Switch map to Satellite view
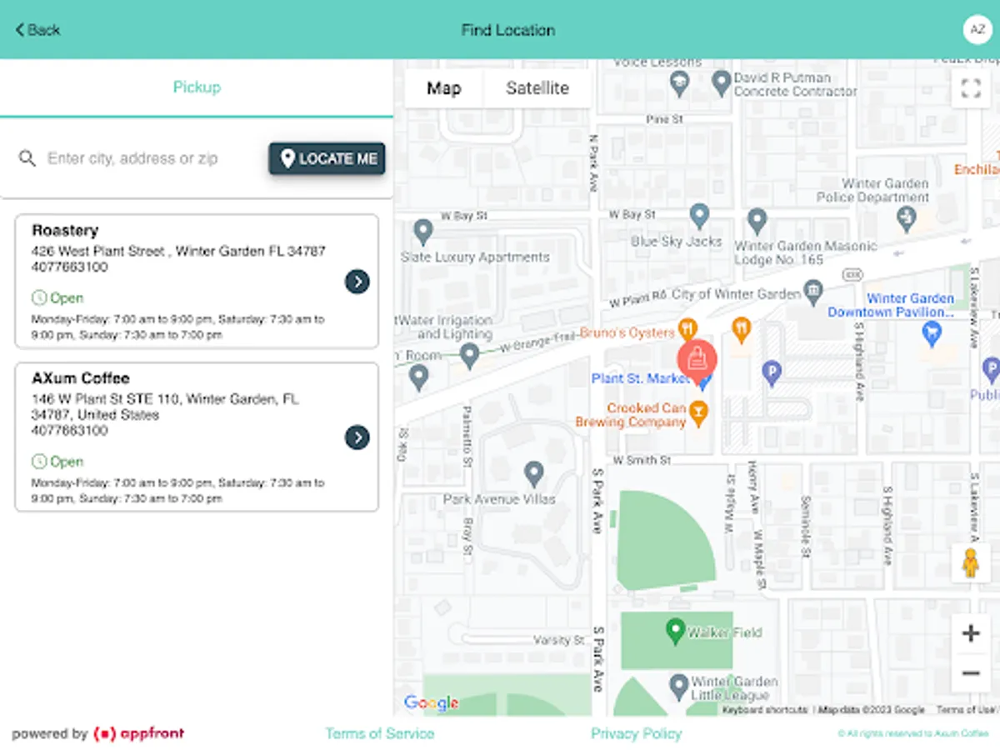Screen dimensions: 1000x750 [537, 88]
